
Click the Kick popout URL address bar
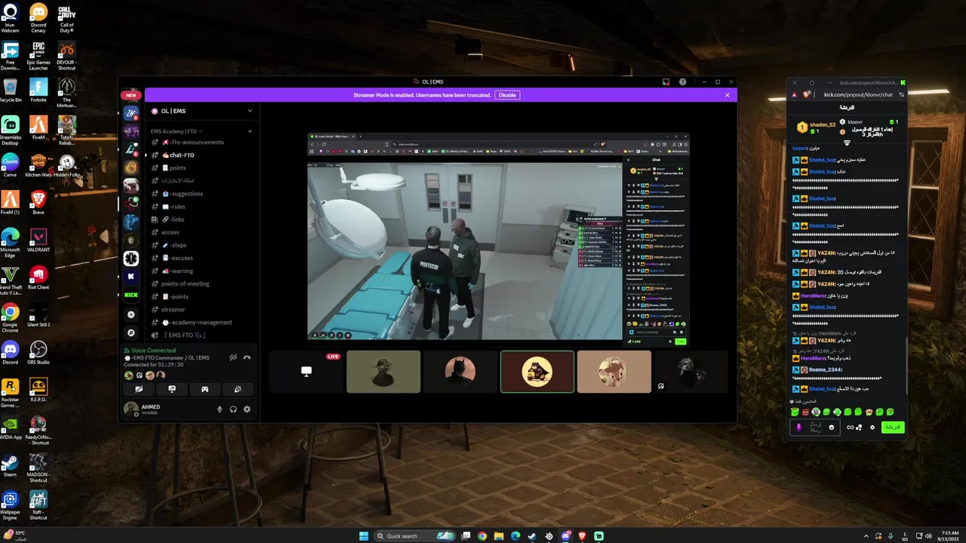(x=858, y=94)
